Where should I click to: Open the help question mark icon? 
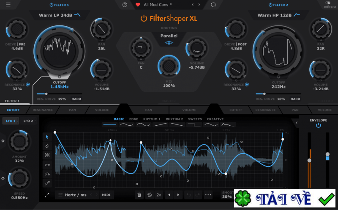(x=125, y=5)
